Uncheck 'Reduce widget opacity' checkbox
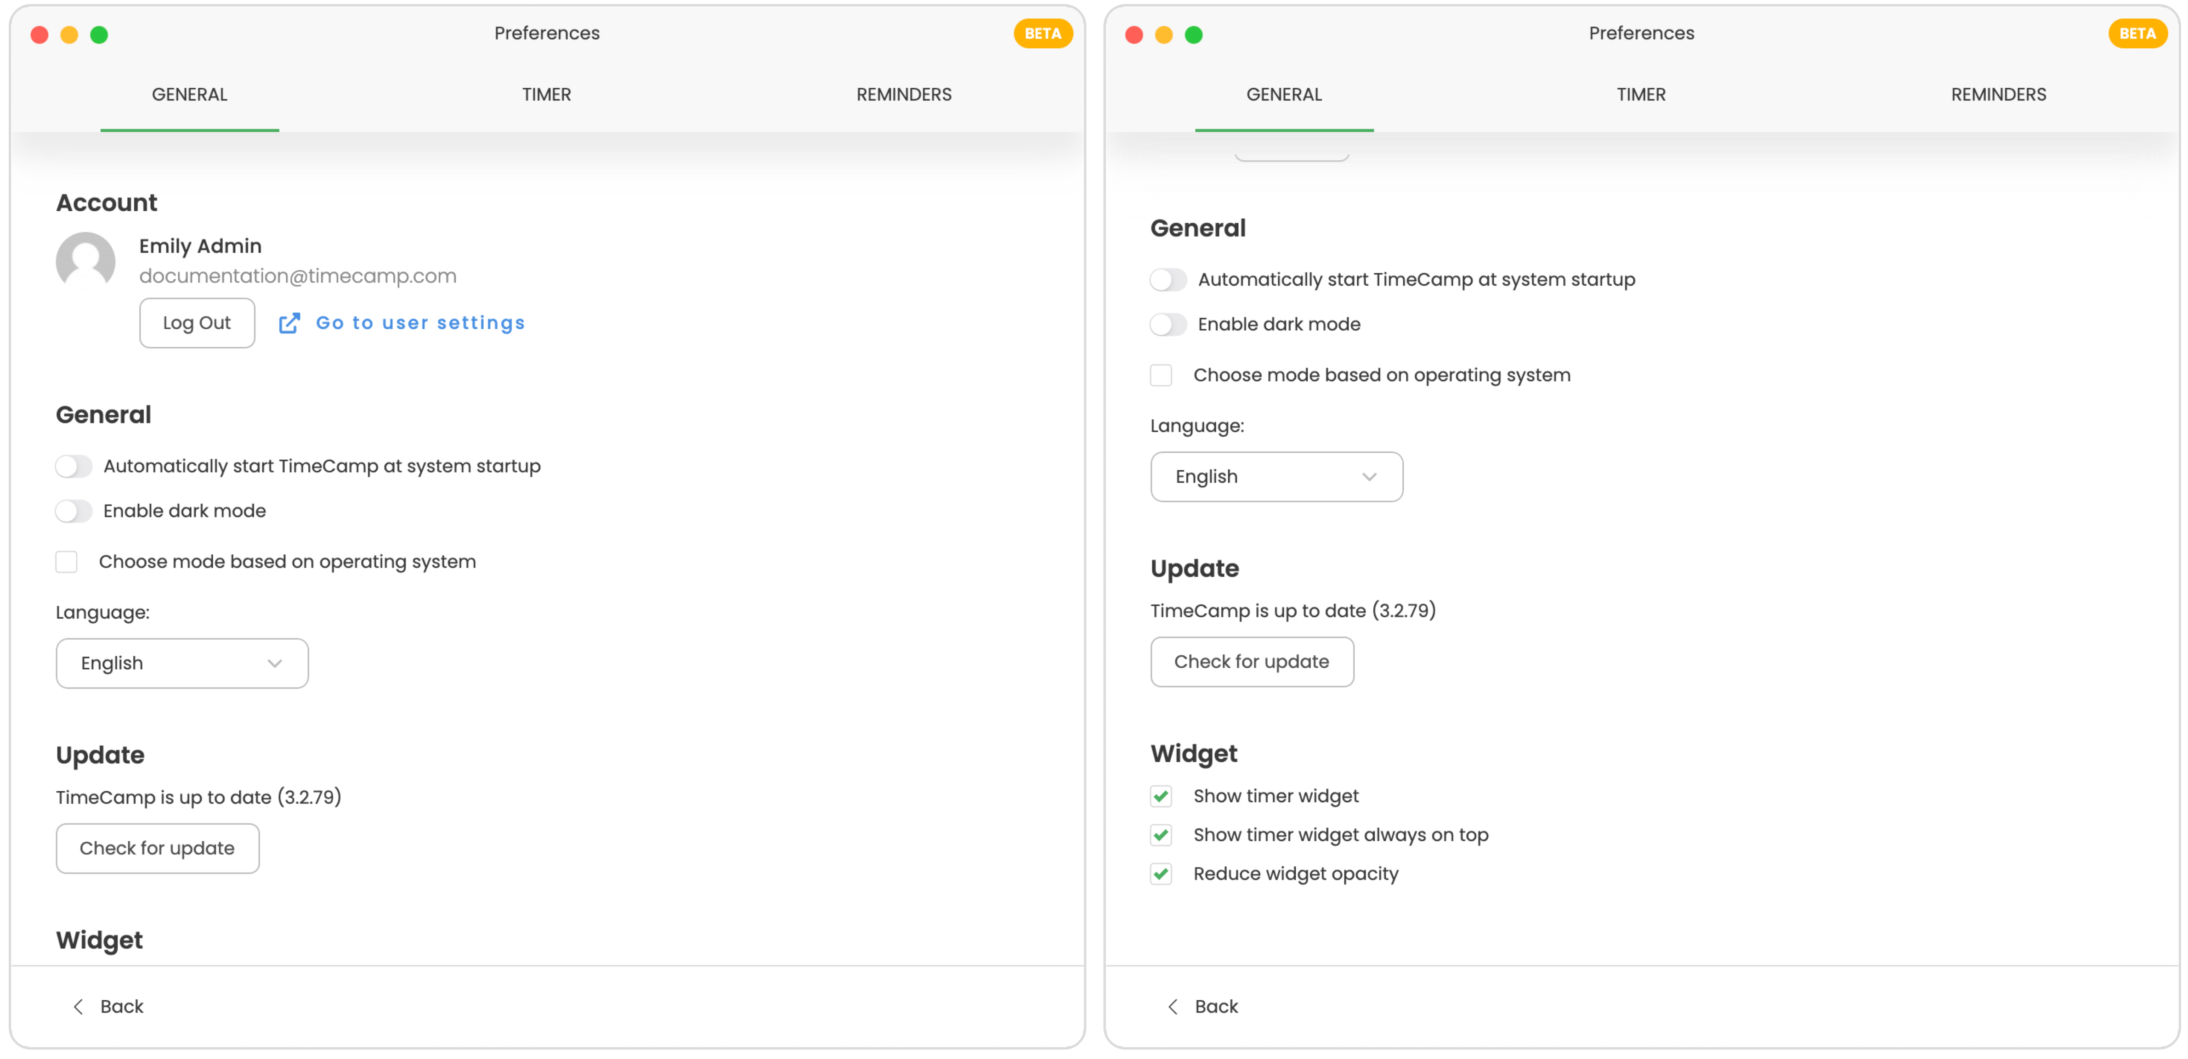Viewport: 2188px width, 1059px height. click(1161, 874)
